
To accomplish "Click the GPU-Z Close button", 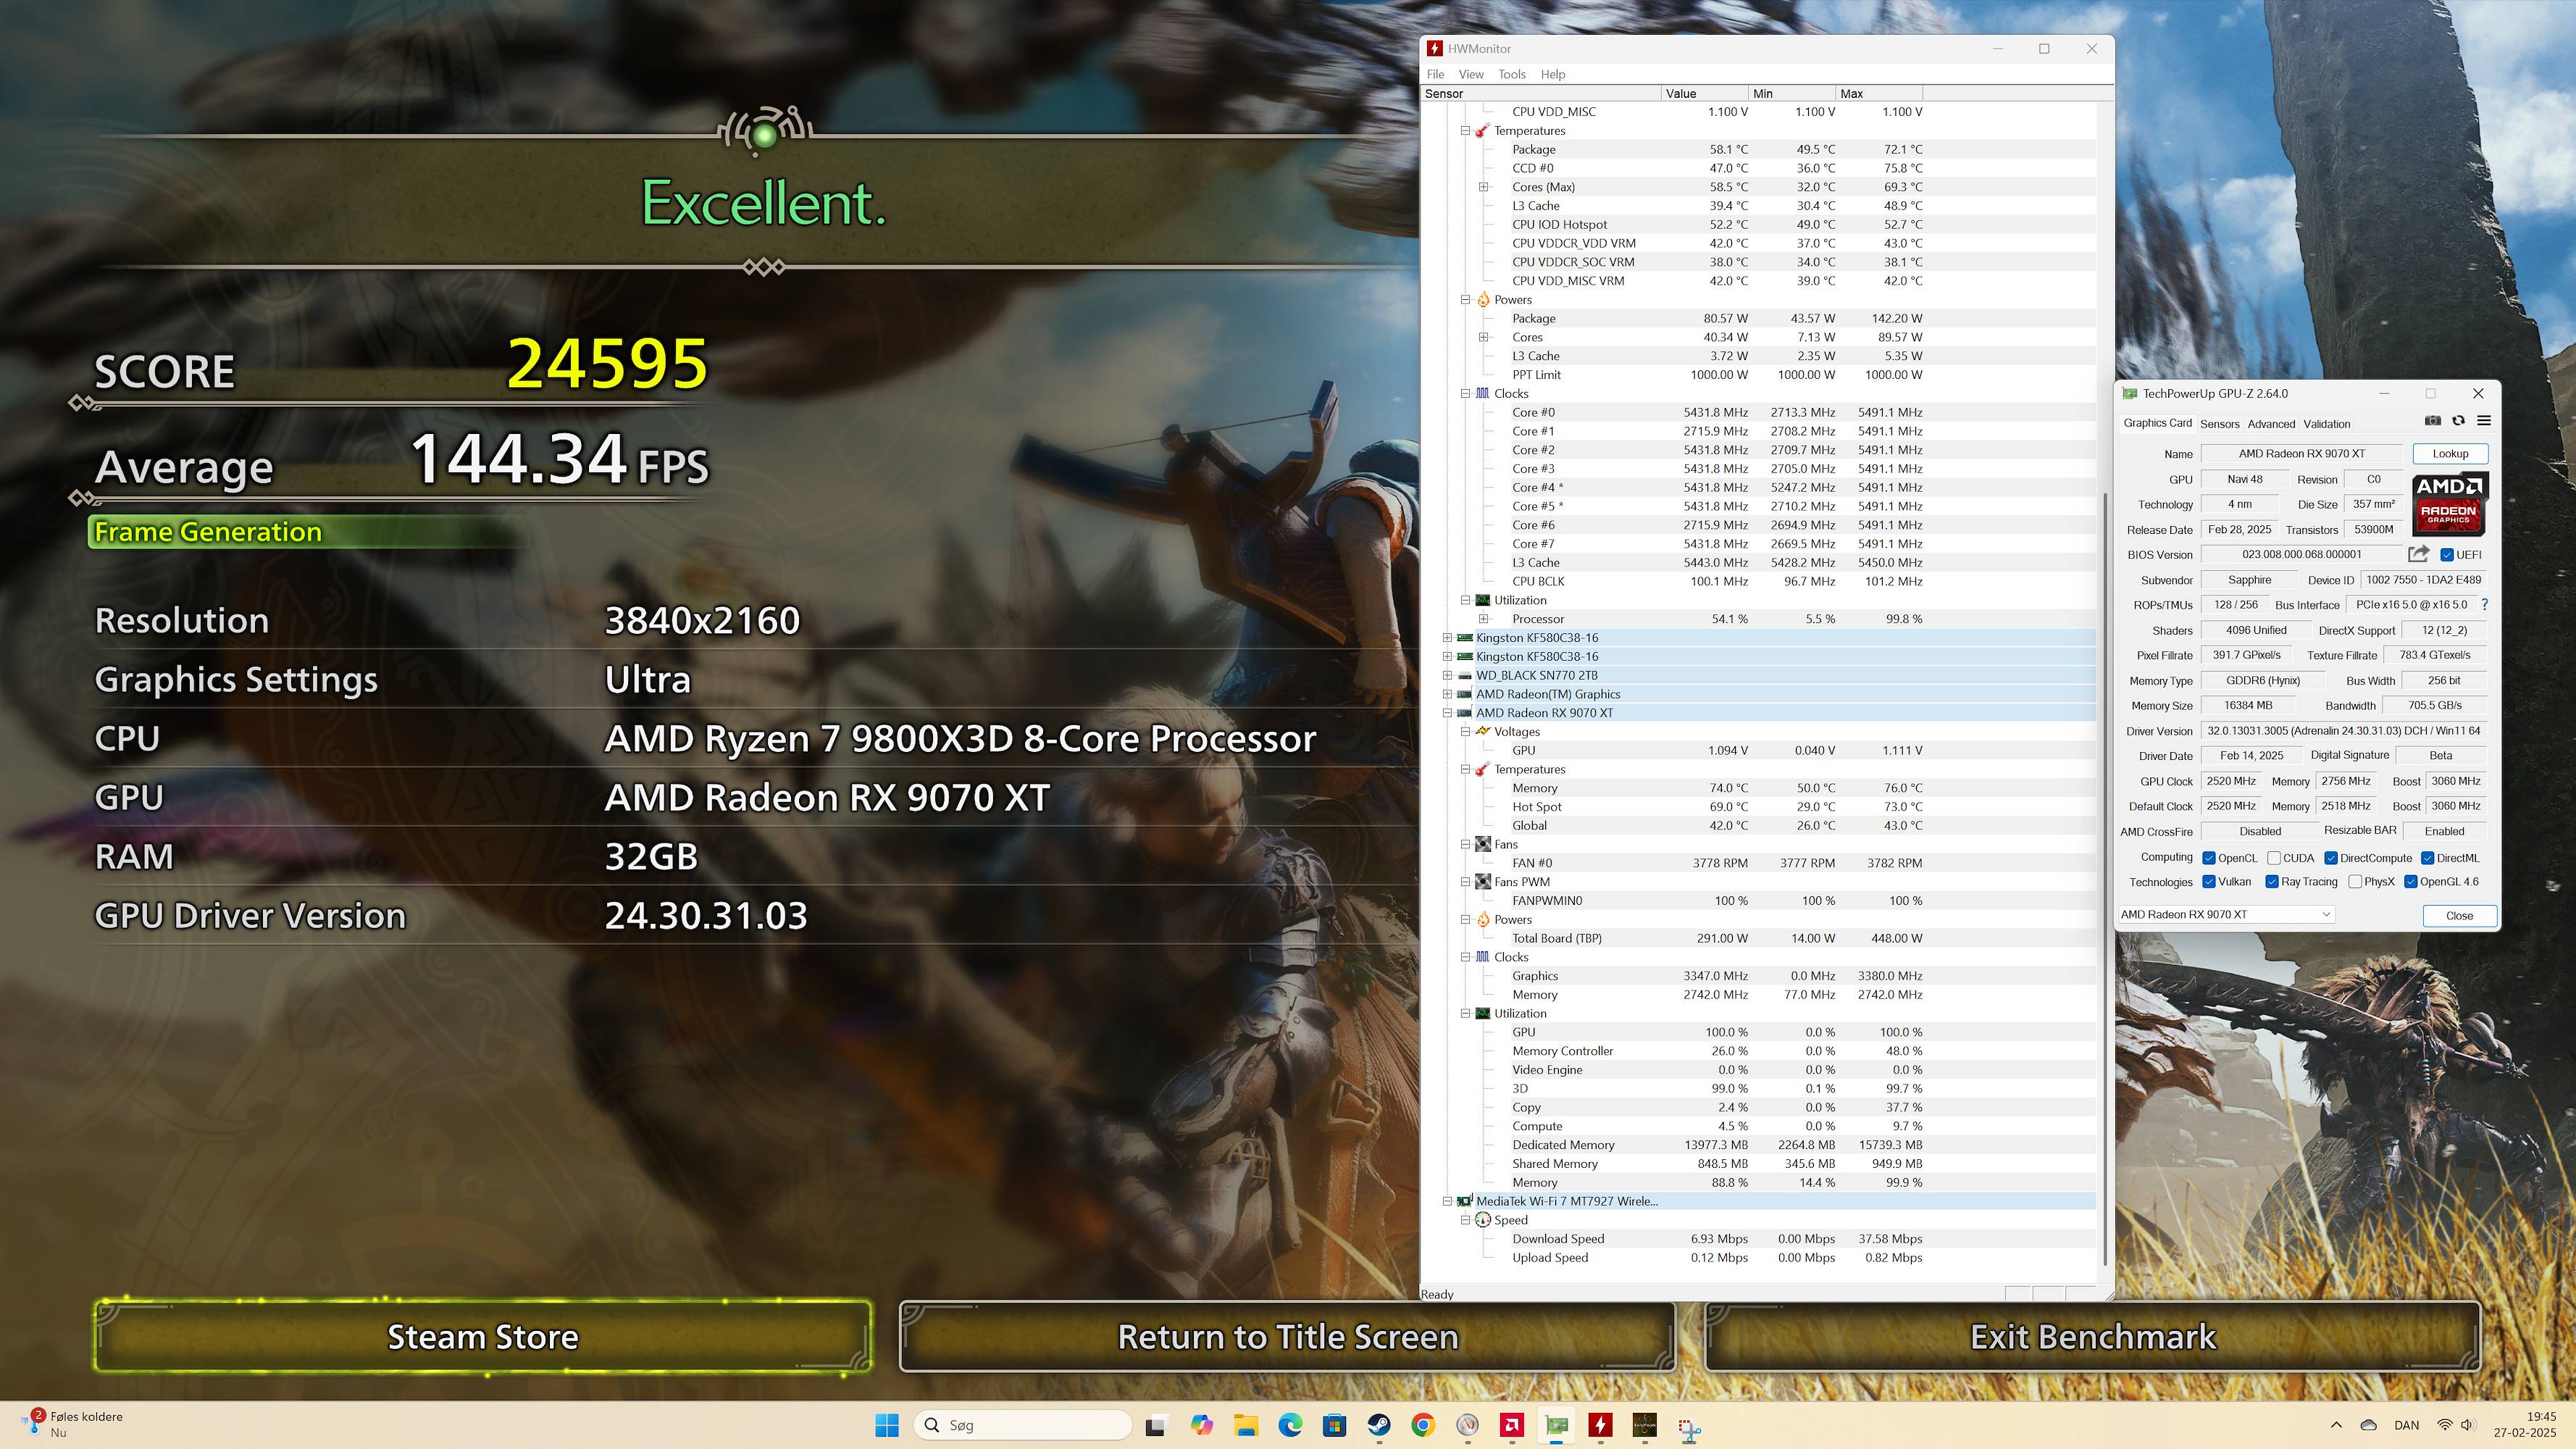I will [x=2459, y=915].
